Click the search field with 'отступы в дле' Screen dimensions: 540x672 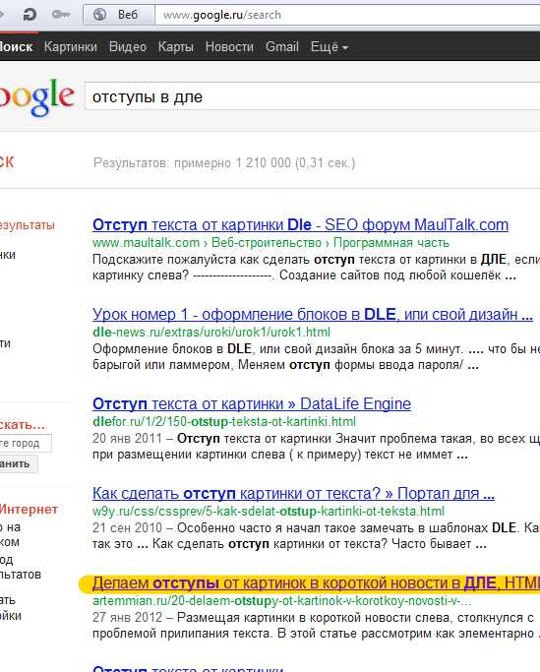312,96
